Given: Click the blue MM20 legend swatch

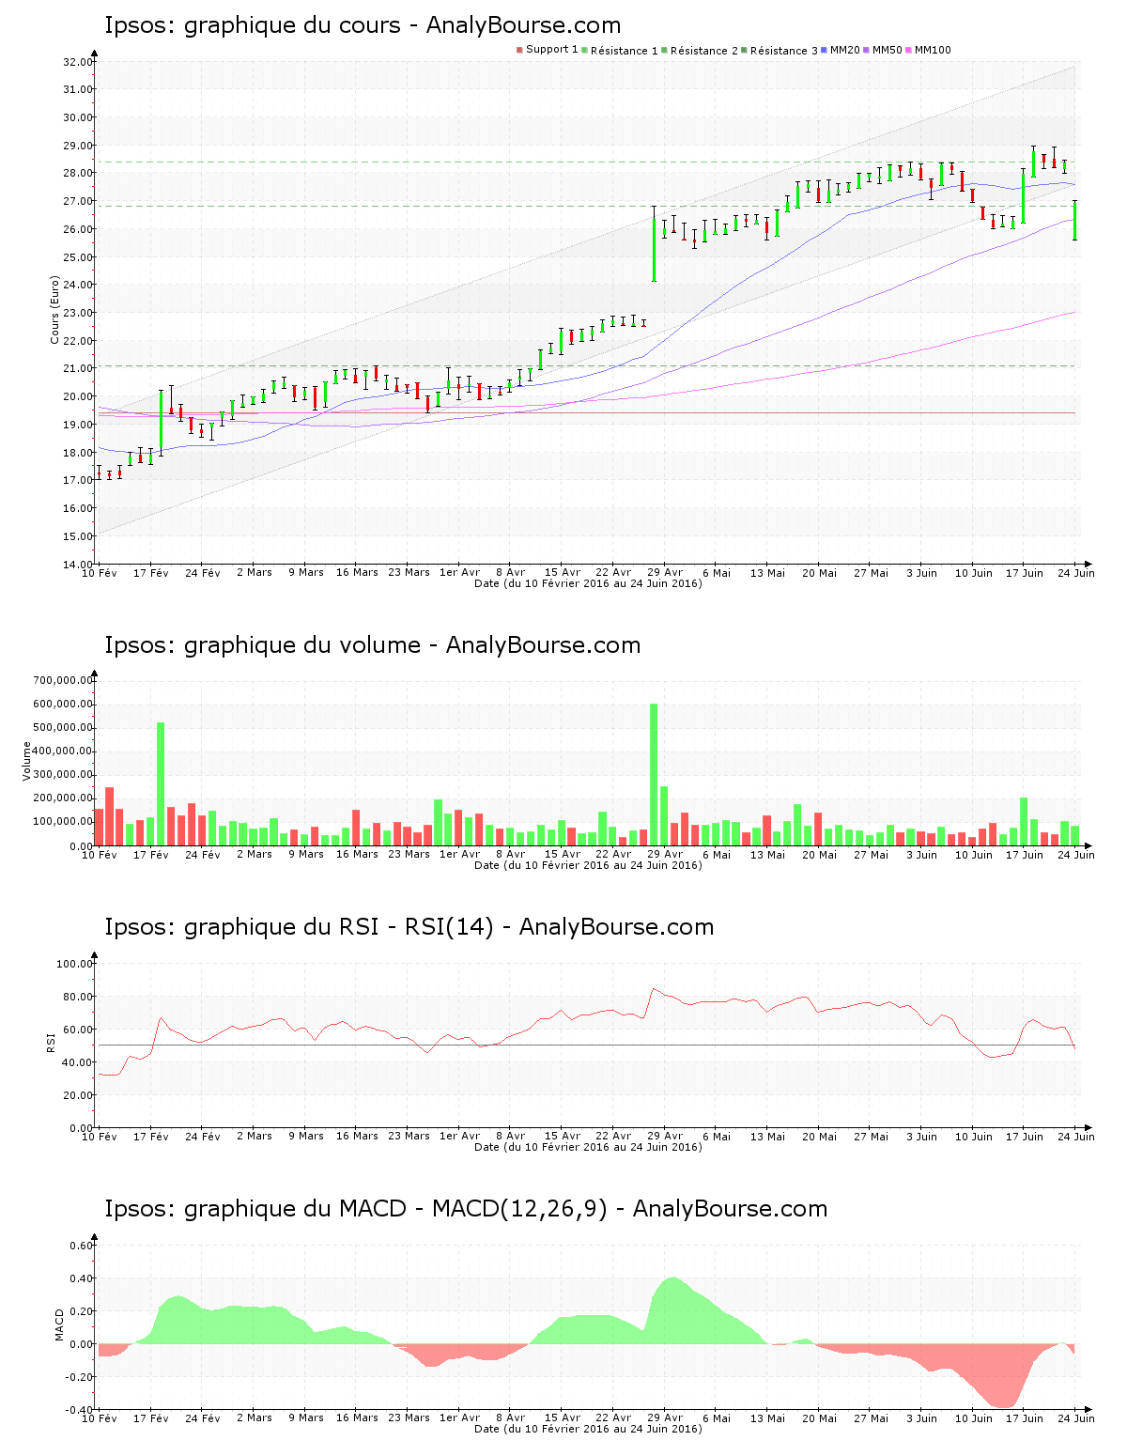Looking at the screenshot, I should point(825,50).
